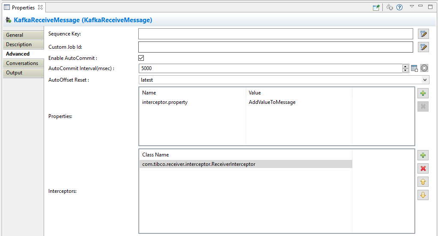Select the interceptor.property table row
Screen dimensions: 438x236
pyautogui.click(x=165, y=103)
